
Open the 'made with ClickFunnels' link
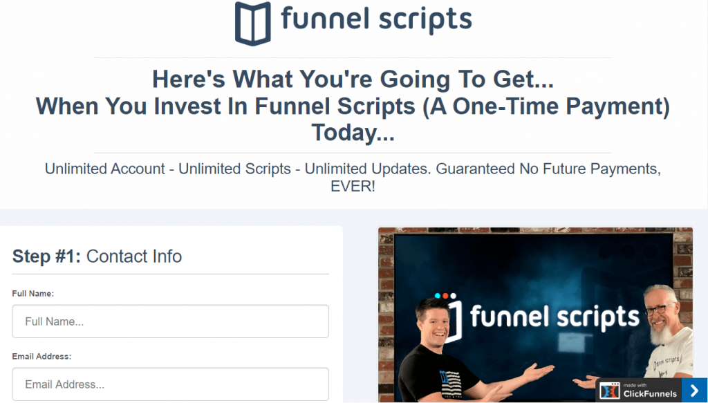click(x=650, y=391)
